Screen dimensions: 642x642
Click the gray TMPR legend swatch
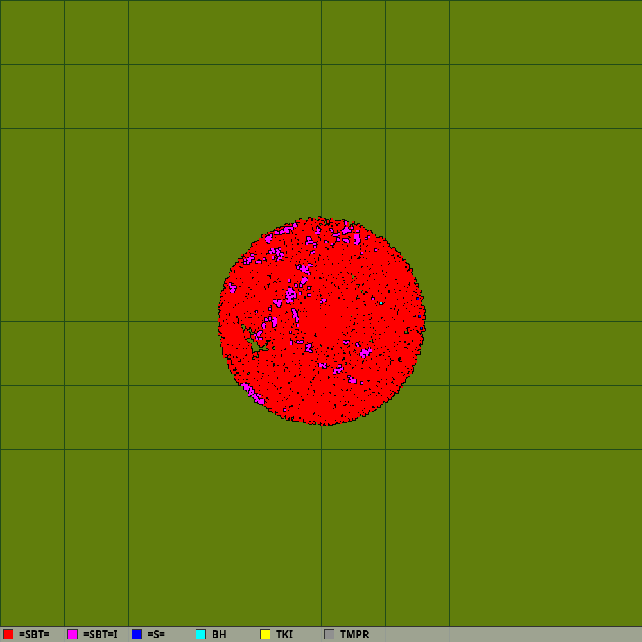pos(329,634)
